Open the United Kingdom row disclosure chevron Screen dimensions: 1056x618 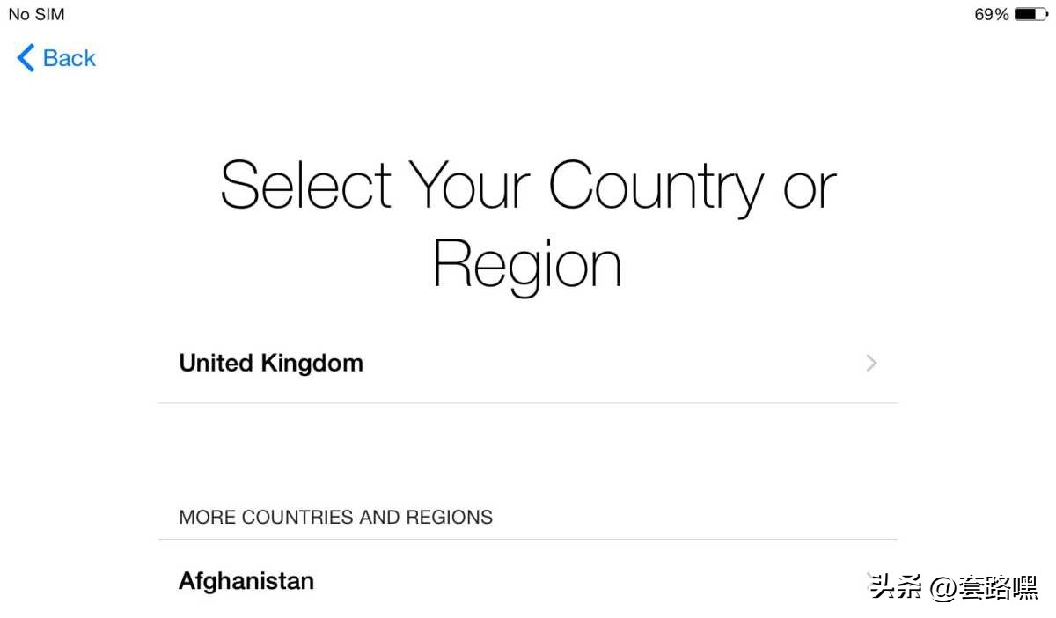871,363
